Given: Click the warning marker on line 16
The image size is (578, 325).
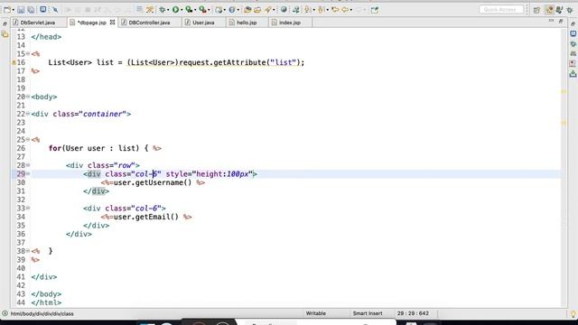Looking at the screenshot, I should pyautogui.click(x=14, y=62).
